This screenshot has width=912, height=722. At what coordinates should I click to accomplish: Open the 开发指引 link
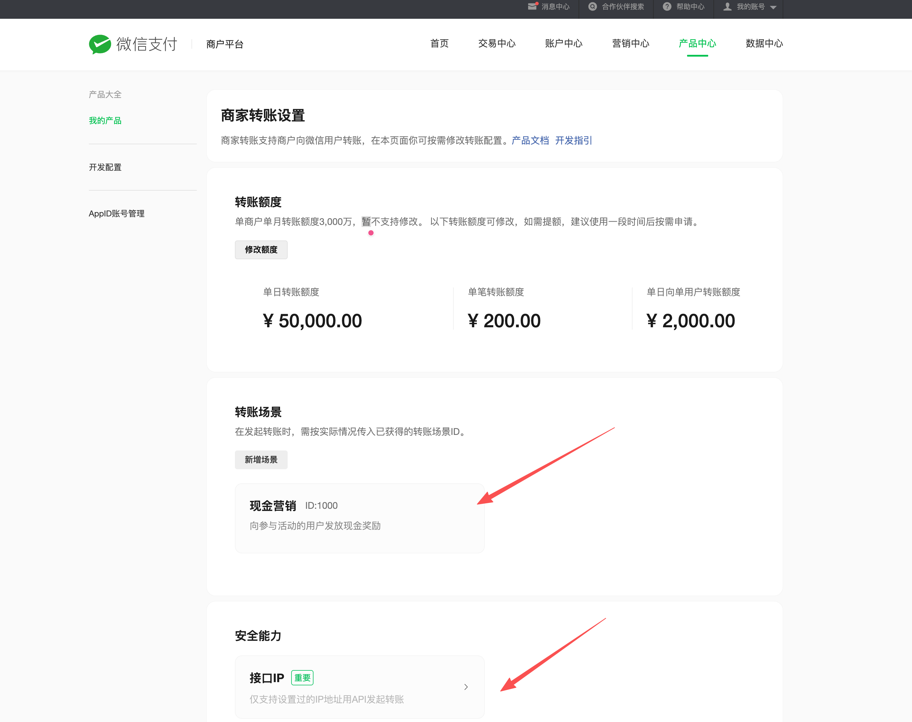point(574,140)
